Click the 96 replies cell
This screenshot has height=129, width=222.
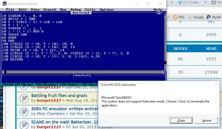180,59
